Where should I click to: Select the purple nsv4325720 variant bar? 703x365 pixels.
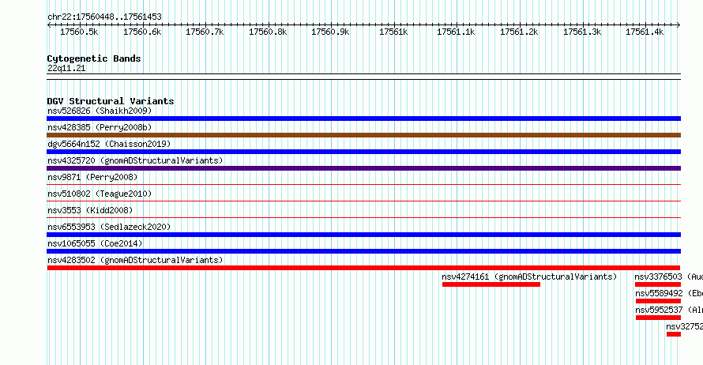(x=363, y=168)
